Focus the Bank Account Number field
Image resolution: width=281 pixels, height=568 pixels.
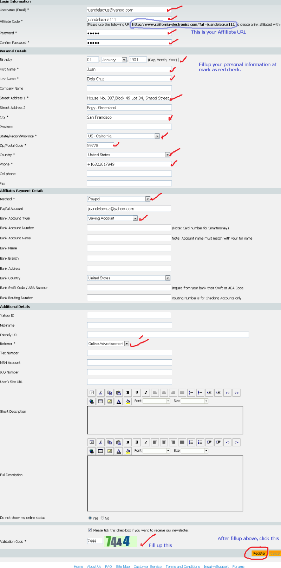[x=129, y=228]
